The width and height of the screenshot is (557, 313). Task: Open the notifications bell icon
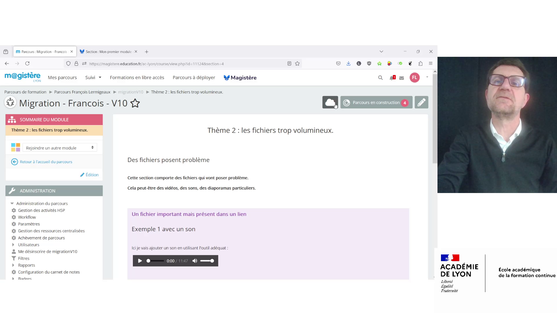(x=392, y=78)
